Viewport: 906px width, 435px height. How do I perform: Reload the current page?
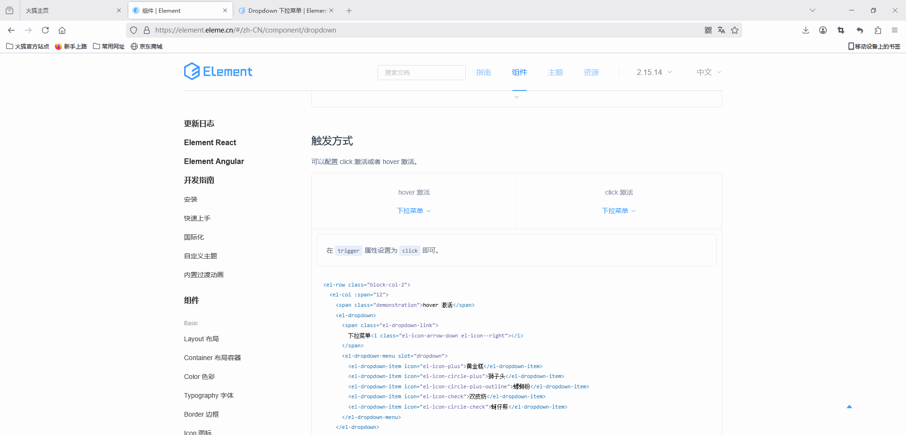(x=45, y=30)
